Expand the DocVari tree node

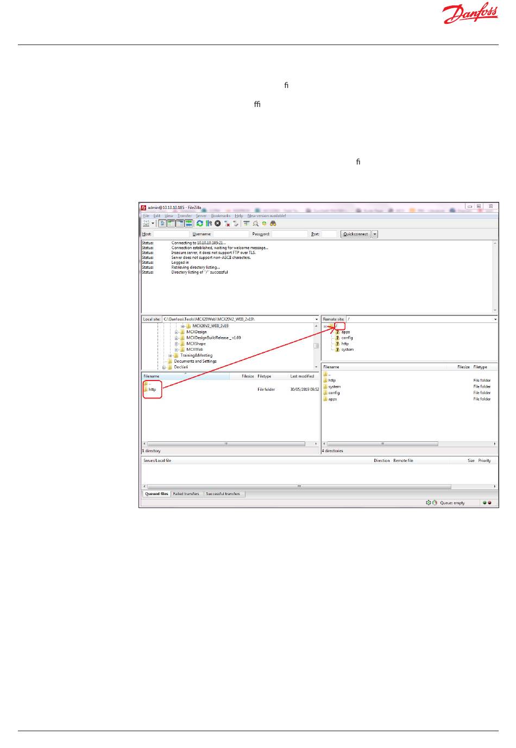click(x=164, y=367)
